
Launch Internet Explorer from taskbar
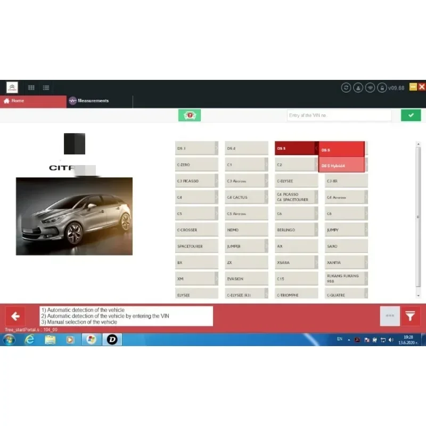(30, 340)
